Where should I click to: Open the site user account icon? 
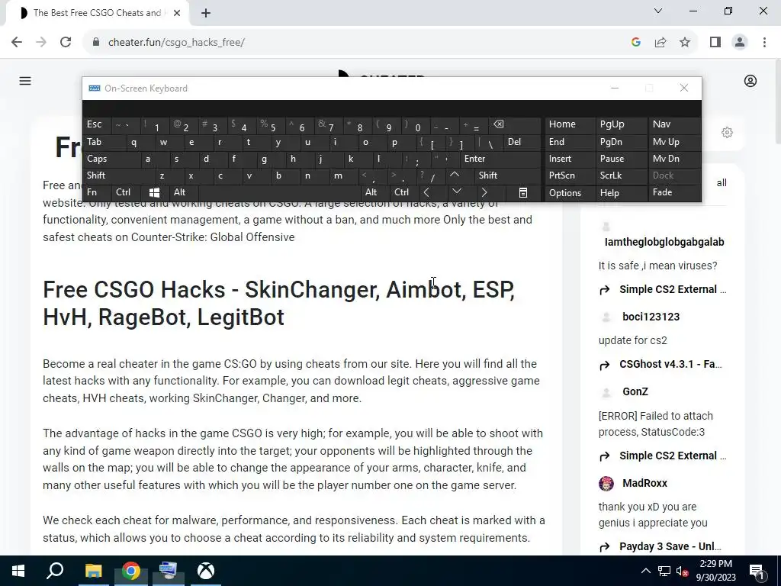coord(750,81)
